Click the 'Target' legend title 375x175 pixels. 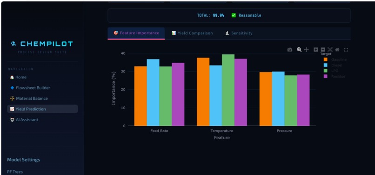[326, 54]
